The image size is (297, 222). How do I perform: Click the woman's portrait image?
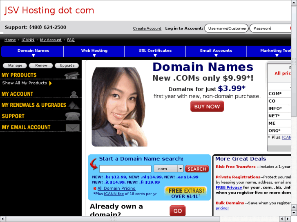tap(120, 107)
